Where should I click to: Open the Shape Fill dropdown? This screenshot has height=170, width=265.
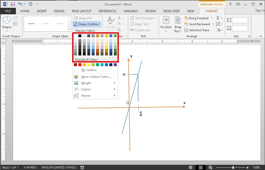(84, 18)
